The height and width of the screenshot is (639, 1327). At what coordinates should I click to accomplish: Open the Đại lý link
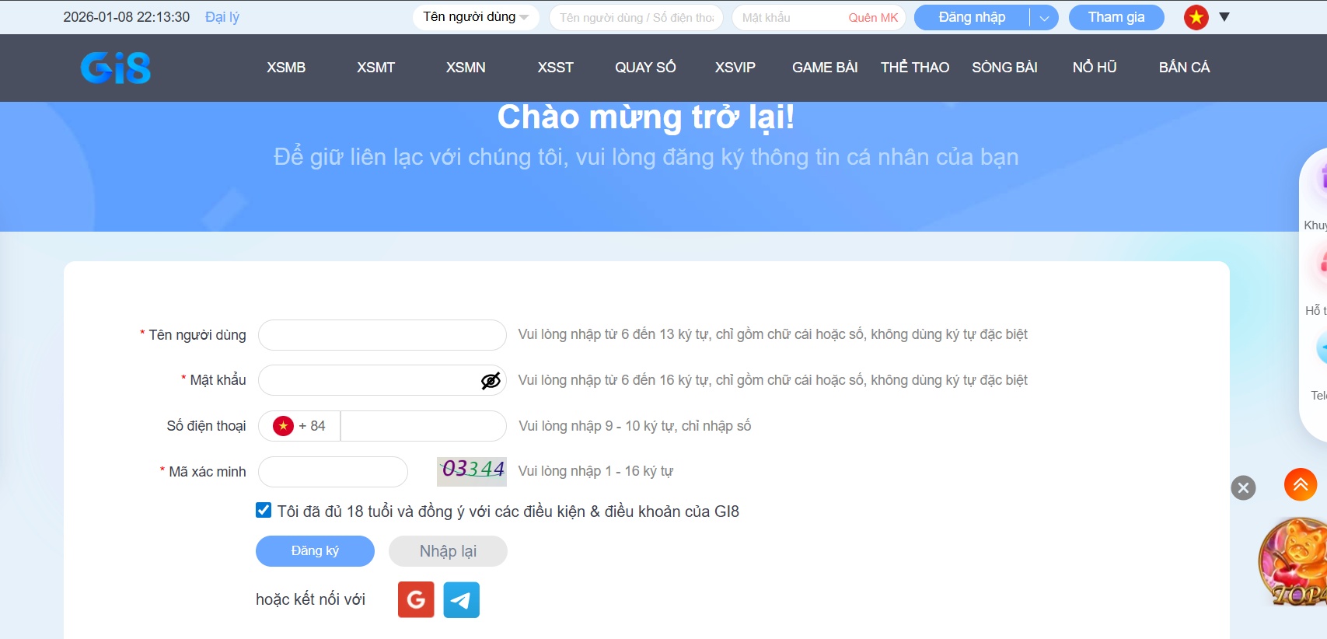[222, 17]
